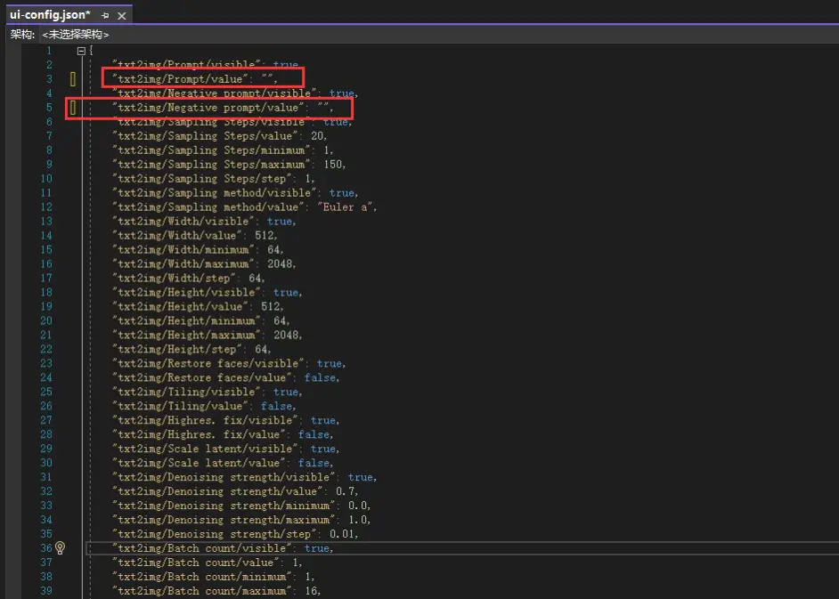This screenshot has width=839, height=599.
Task: Click the "txt2img/Width/maximum" key
Action: [183, 263]
